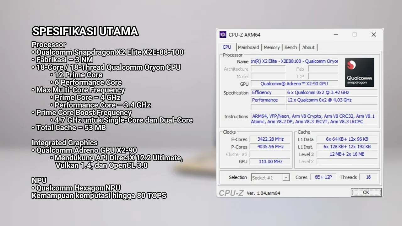
Task: Click '12 x Qualcomm 0x2 @ 4.03 GHz' value
Action: tap(332, 100)
